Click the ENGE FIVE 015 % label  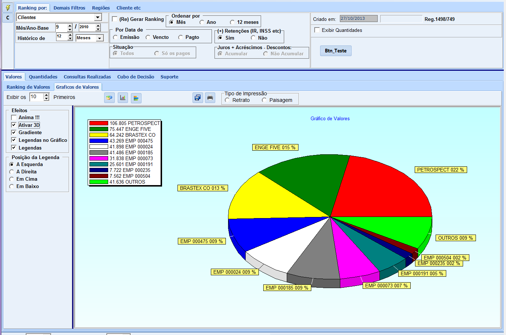275,147
